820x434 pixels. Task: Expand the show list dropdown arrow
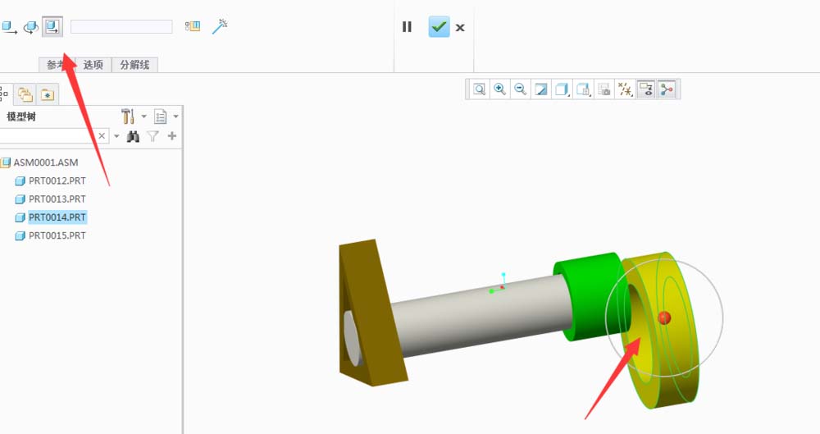point(176,116)
